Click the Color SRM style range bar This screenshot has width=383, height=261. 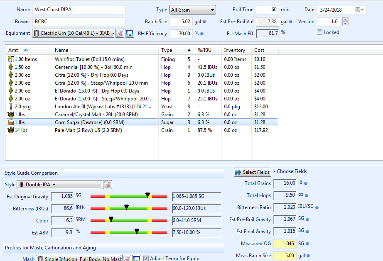(x=129, y=220)
